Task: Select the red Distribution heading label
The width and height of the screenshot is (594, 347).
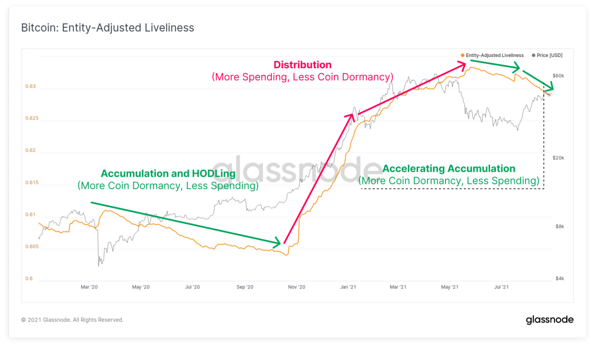Action: [302, 64]
